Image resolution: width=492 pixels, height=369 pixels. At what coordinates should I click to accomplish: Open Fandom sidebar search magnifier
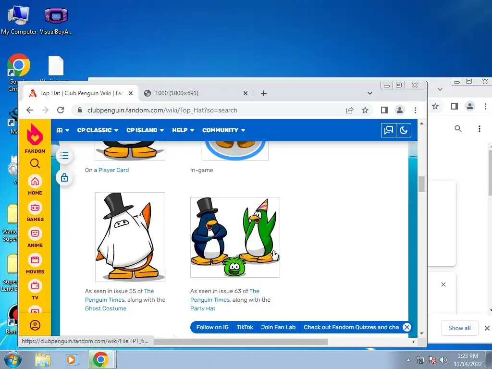click(x=35, y=163)
